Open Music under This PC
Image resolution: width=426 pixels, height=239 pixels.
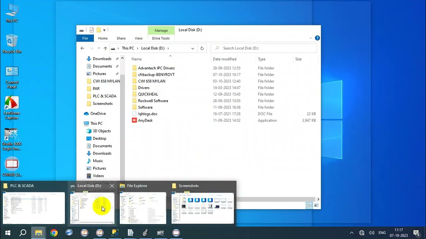click(x=98, y=161)
